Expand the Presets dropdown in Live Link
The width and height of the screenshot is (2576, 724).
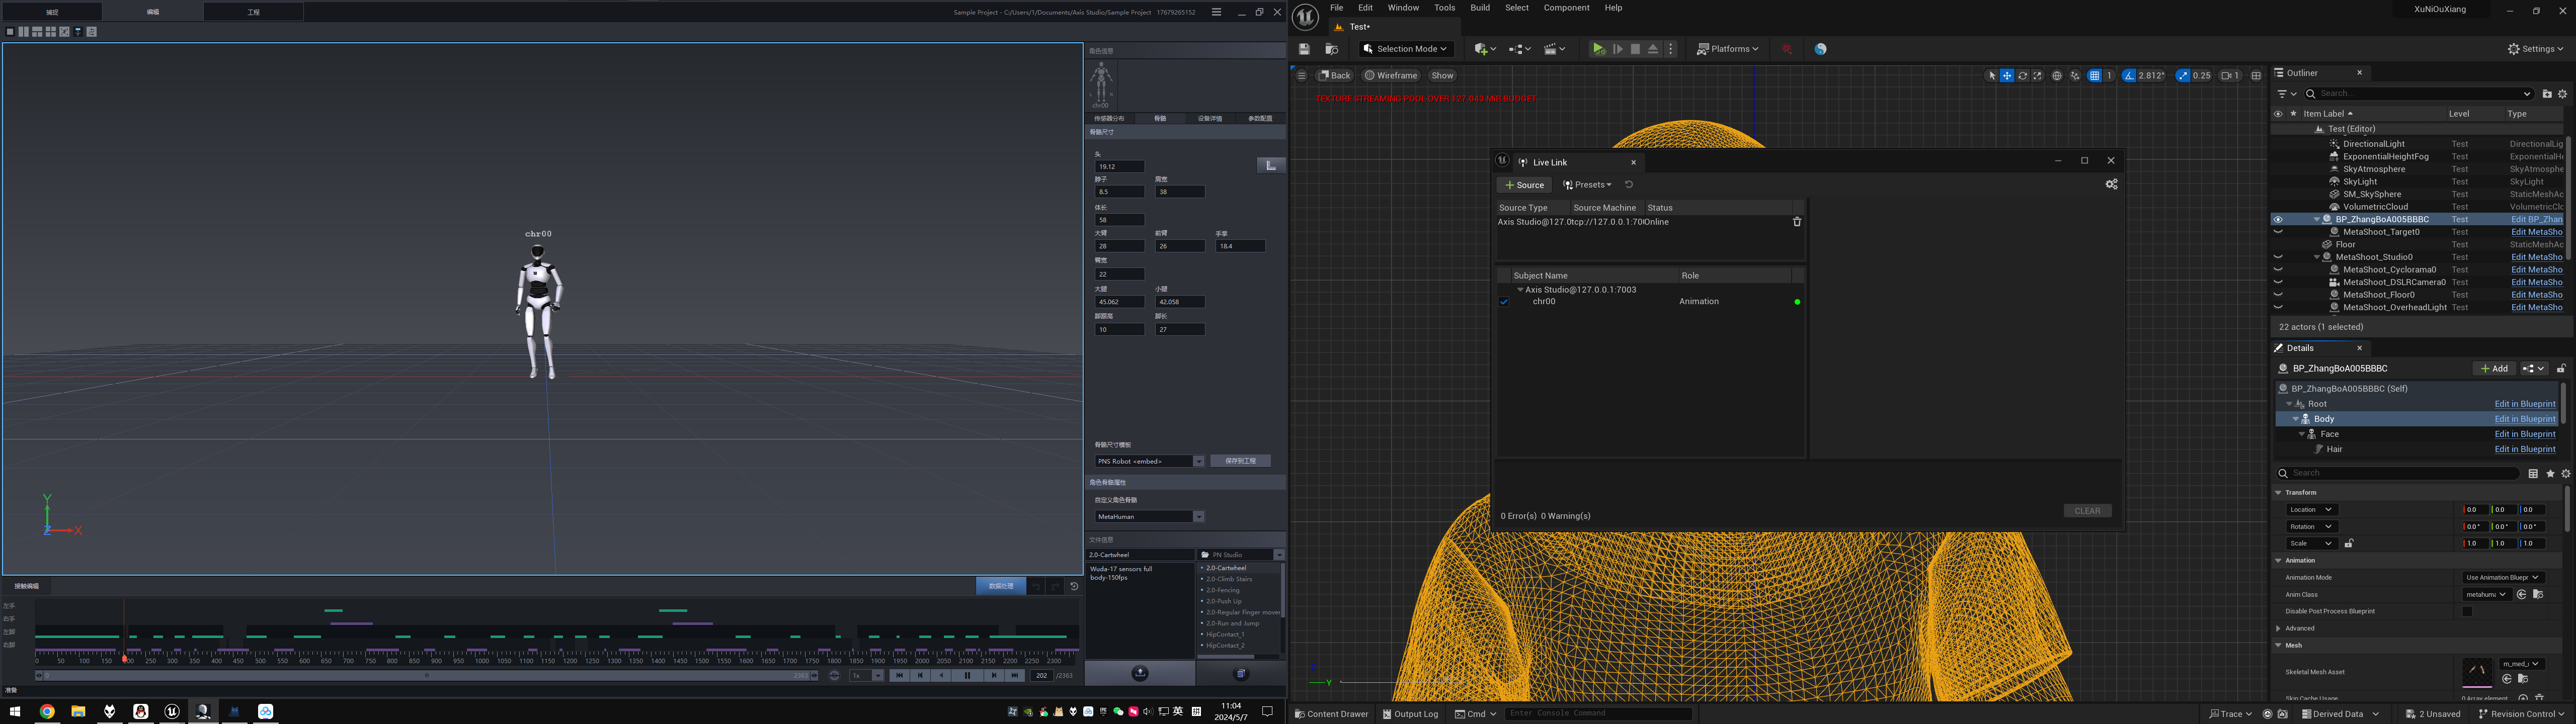pos(1587,185)
